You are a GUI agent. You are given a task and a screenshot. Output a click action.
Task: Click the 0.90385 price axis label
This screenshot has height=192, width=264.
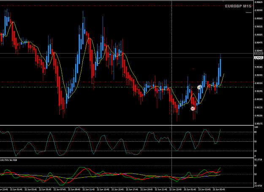coord(259,67)
